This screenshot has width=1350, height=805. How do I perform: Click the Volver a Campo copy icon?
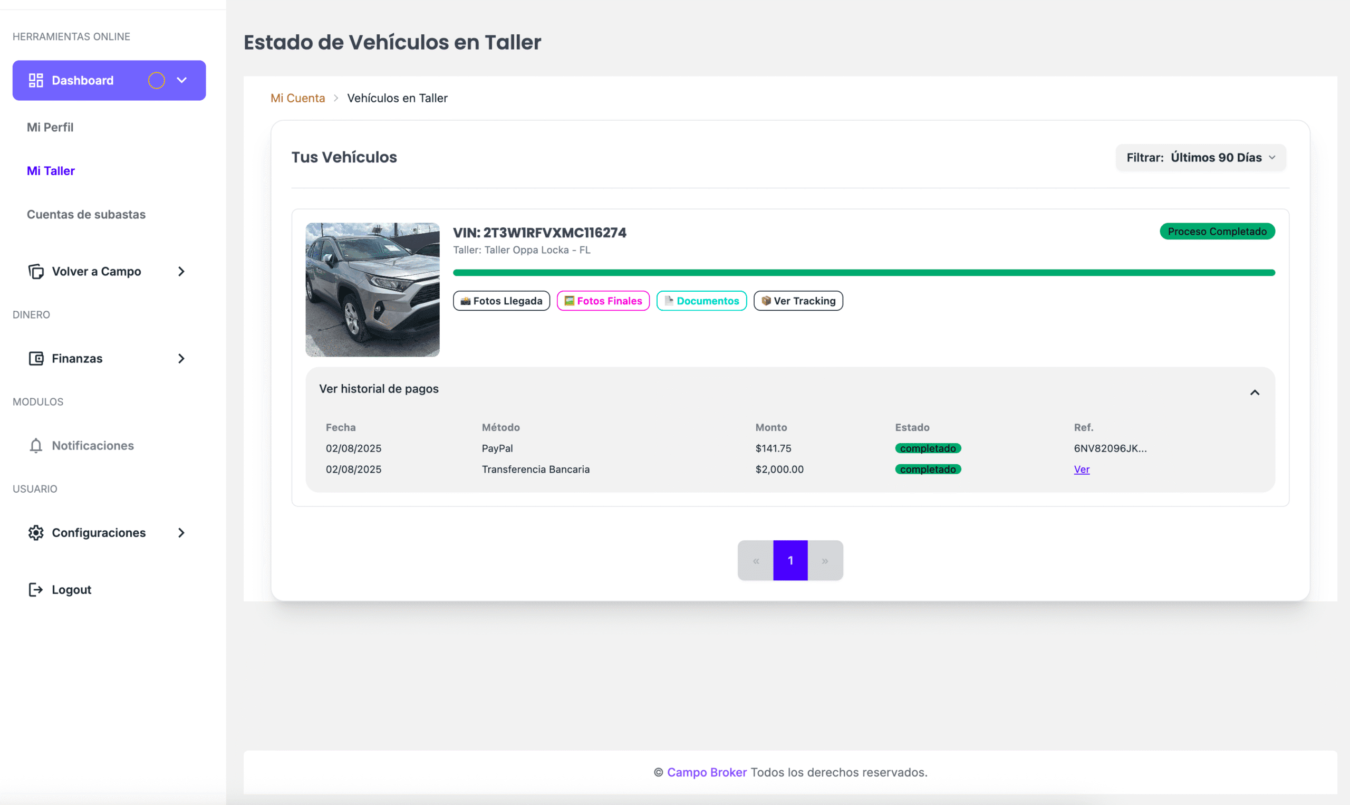click(36, 271)
